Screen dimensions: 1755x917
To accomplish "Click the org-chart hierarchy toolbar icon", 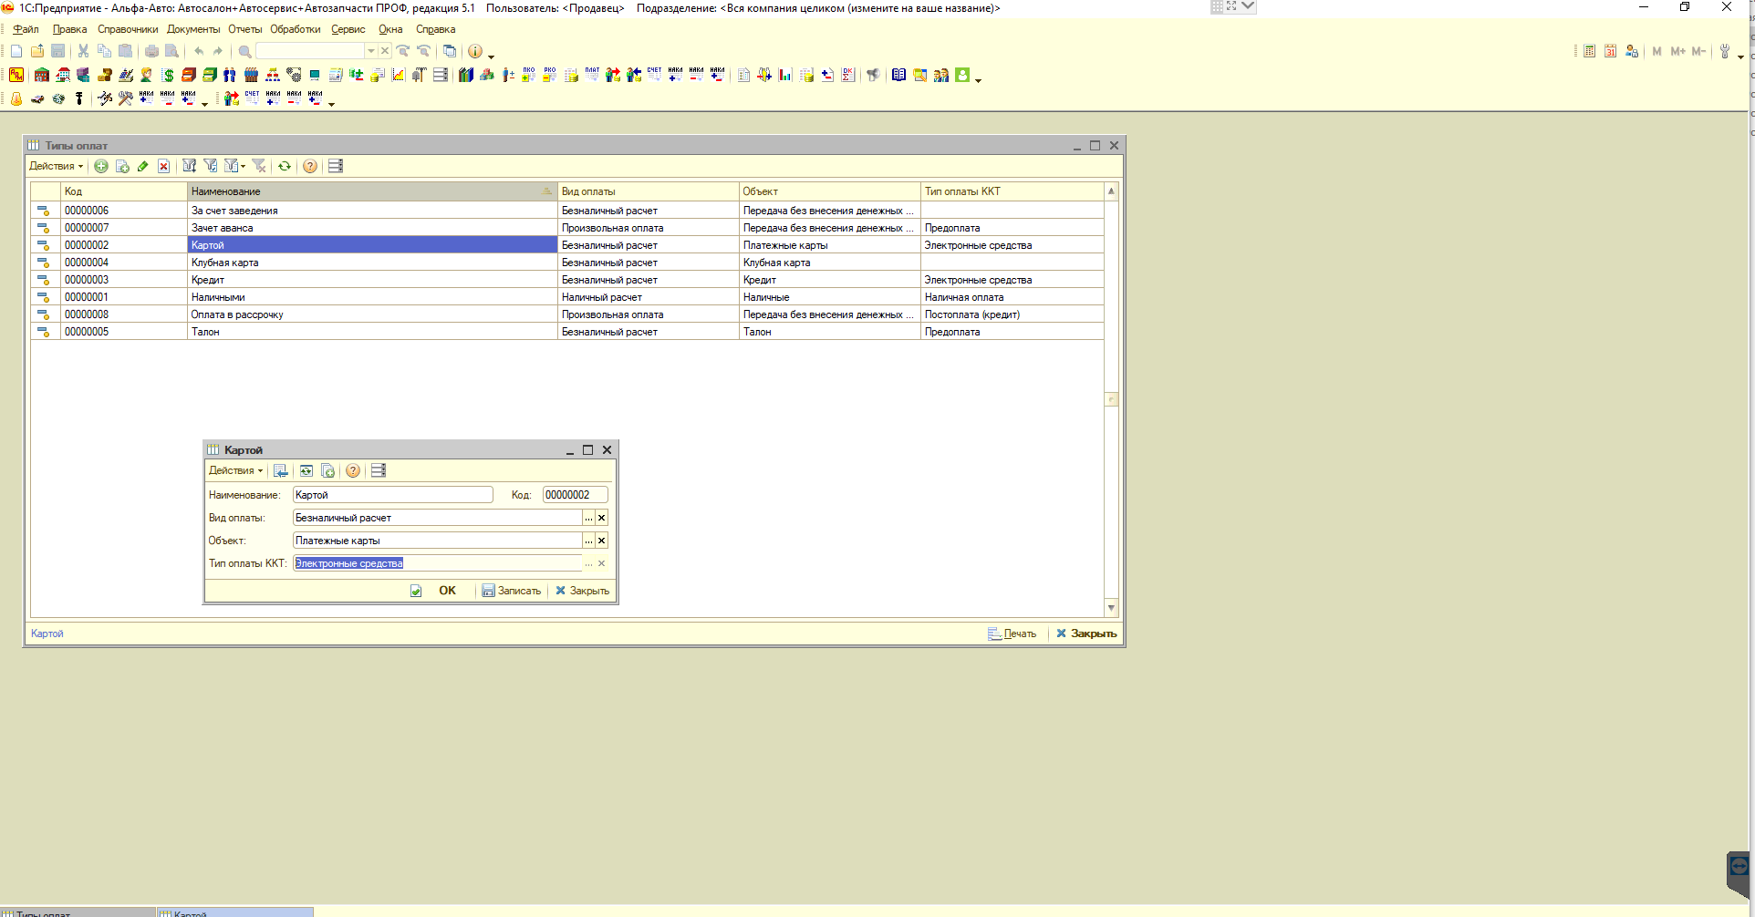I will [x=273, y=75].
